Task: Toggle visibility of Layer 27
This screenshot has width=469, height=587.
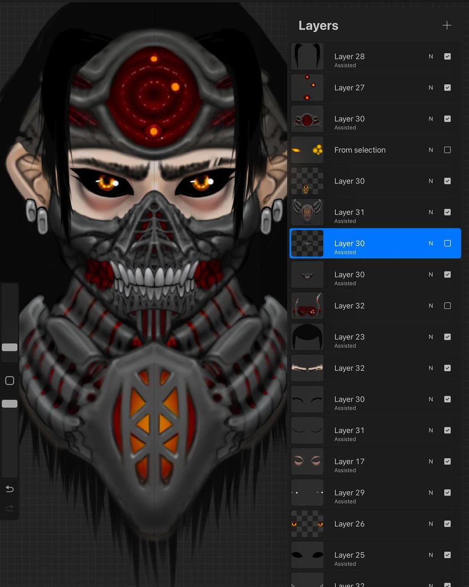Action: [447, 88]
